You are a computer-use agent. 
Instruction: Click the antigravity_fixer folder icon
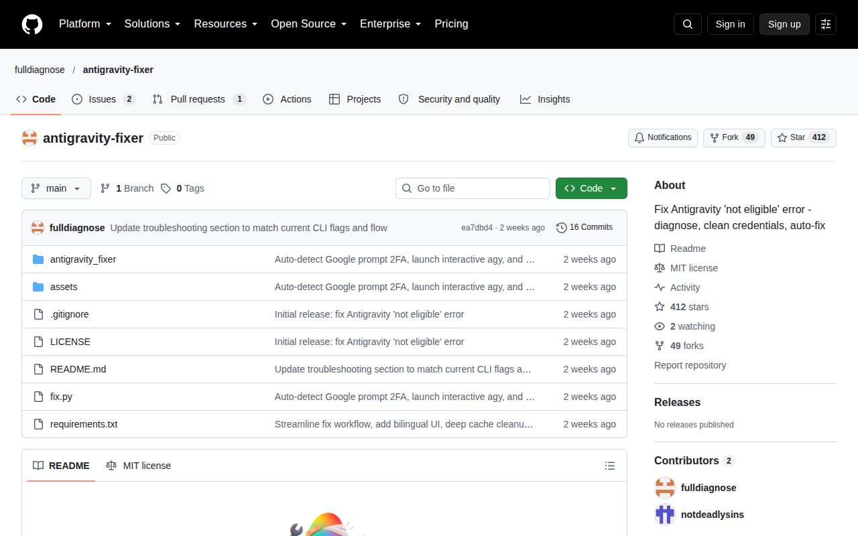pos(38,259)
